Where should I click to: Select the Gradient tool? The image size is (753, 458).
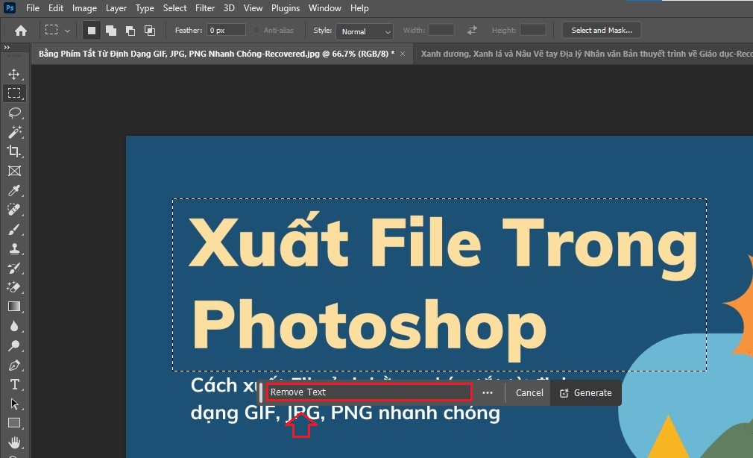14,307
